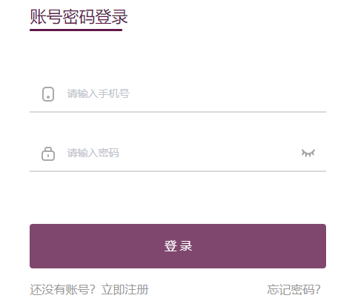355x301 pixels.
Task: Select the 账号密码登录 tab
Action: (79, 17)
